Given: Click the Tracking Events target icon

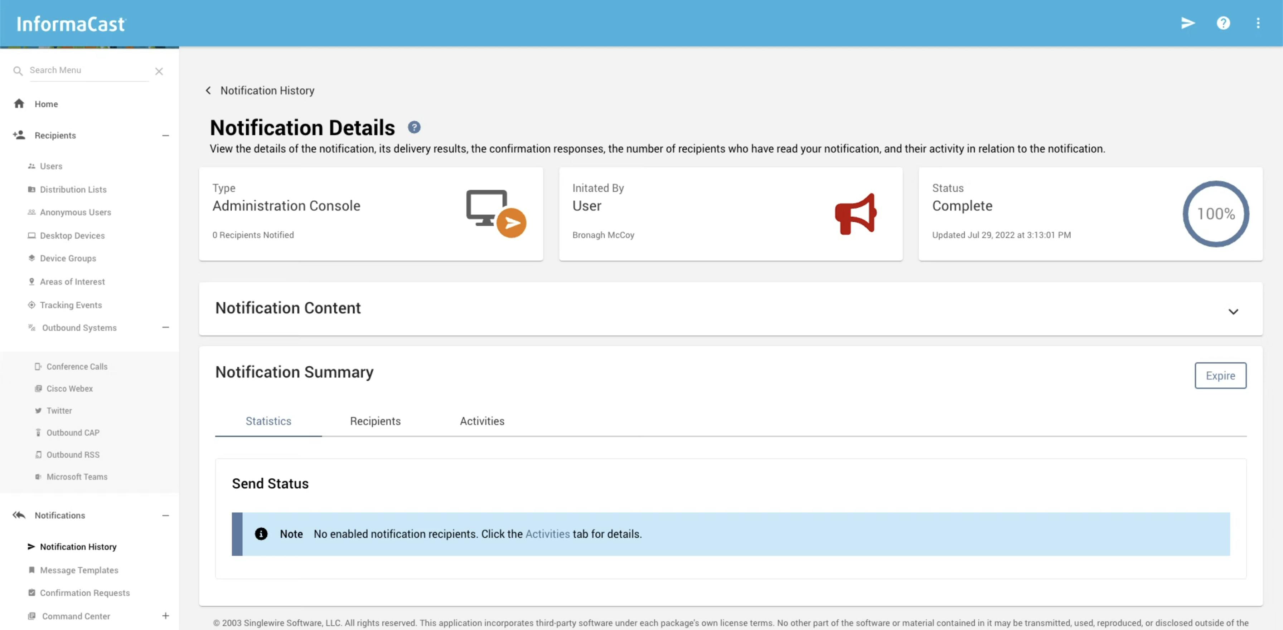Looking at the screenshot, I should [x=32, y=304].
